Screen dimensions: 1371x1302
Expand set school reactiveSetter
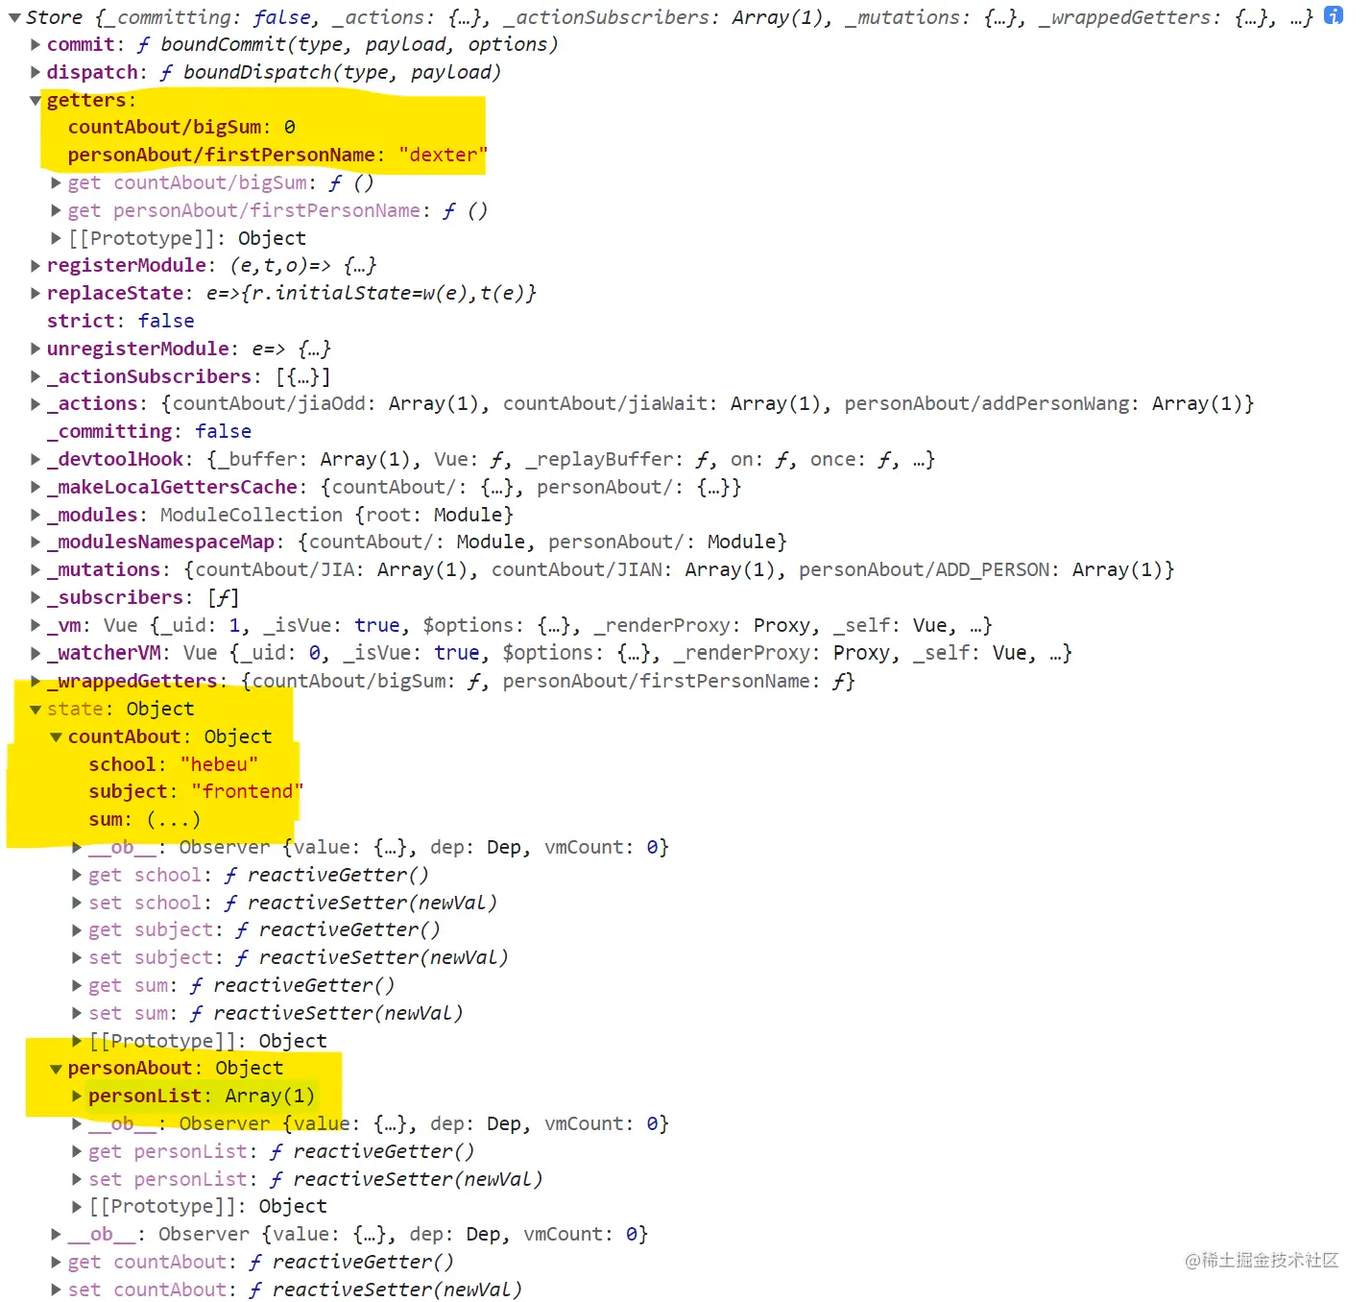(x=78, y=903)
